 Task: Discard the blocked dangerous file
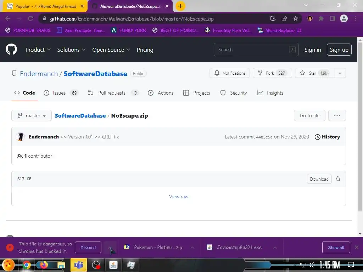coord(88,248)
